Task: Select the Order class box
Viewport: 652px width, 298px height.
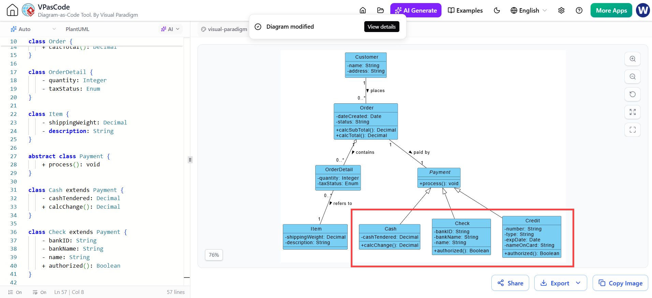Action: coord(366,121)
